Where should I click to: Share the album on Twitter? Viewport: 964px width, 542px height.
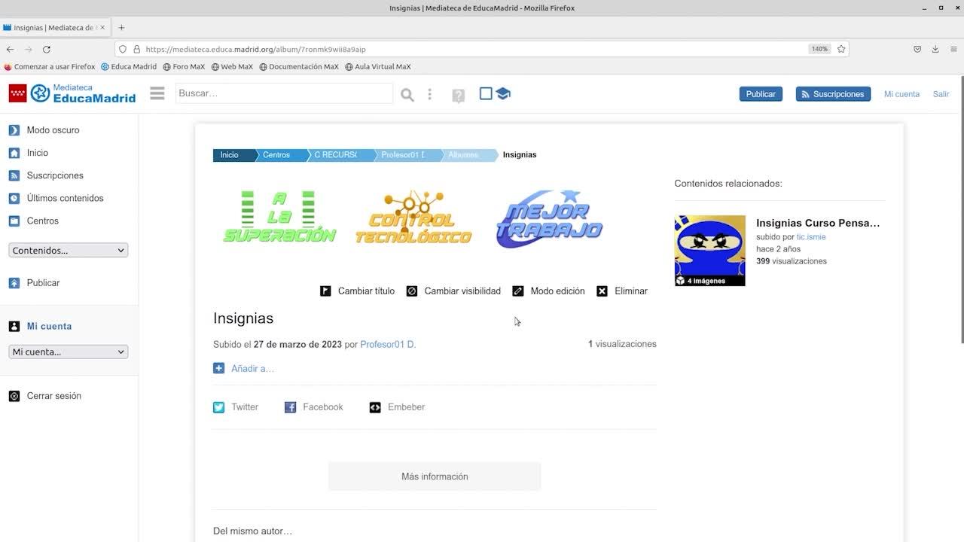tap(236, 407)
